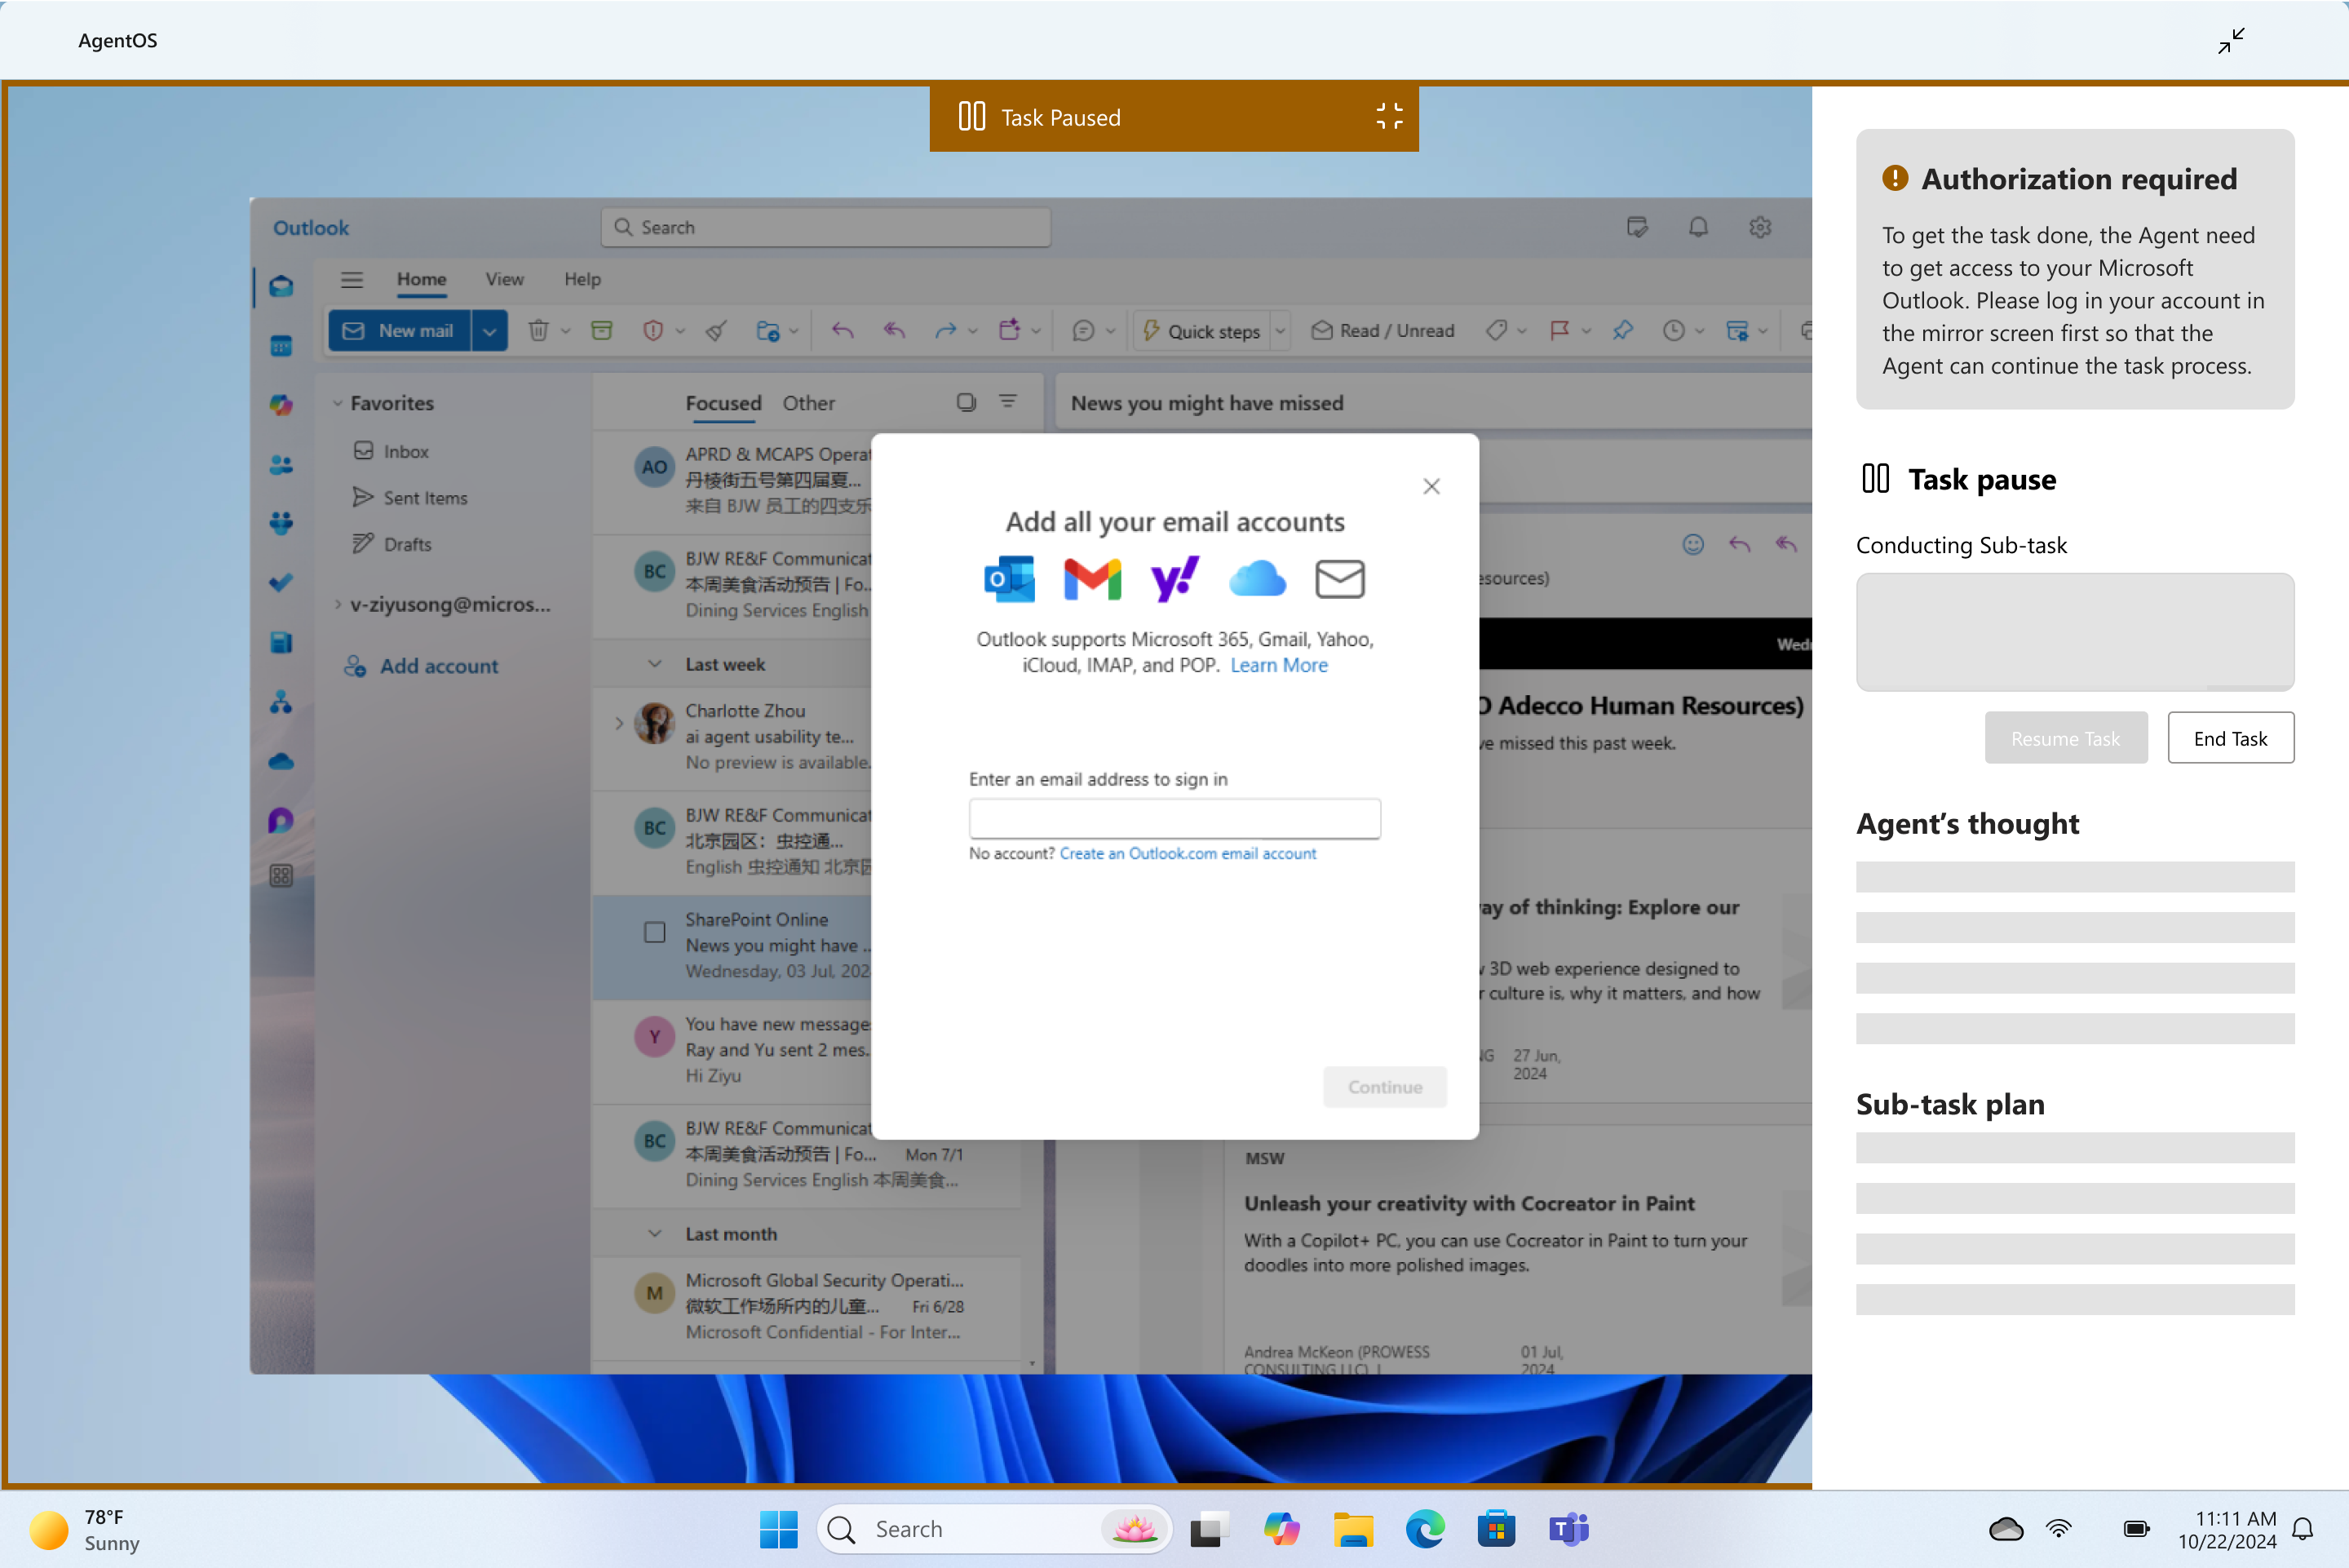The height and width of the screenshot is (1568, 2349).
Task: Open the People icon in Outlook sidebar
Action: tap(281, 464)
